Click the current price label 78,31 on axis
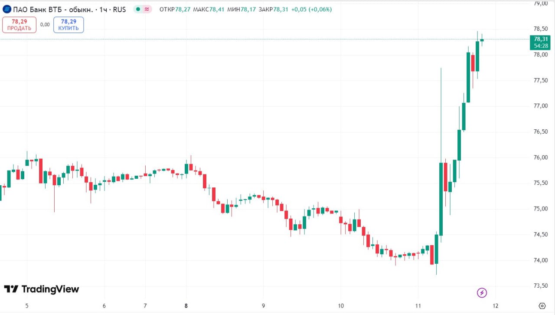 (540, 39)
